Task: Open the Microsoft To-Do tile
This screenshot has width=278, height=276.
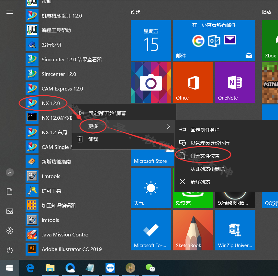Action: click(x=151, y=230)
